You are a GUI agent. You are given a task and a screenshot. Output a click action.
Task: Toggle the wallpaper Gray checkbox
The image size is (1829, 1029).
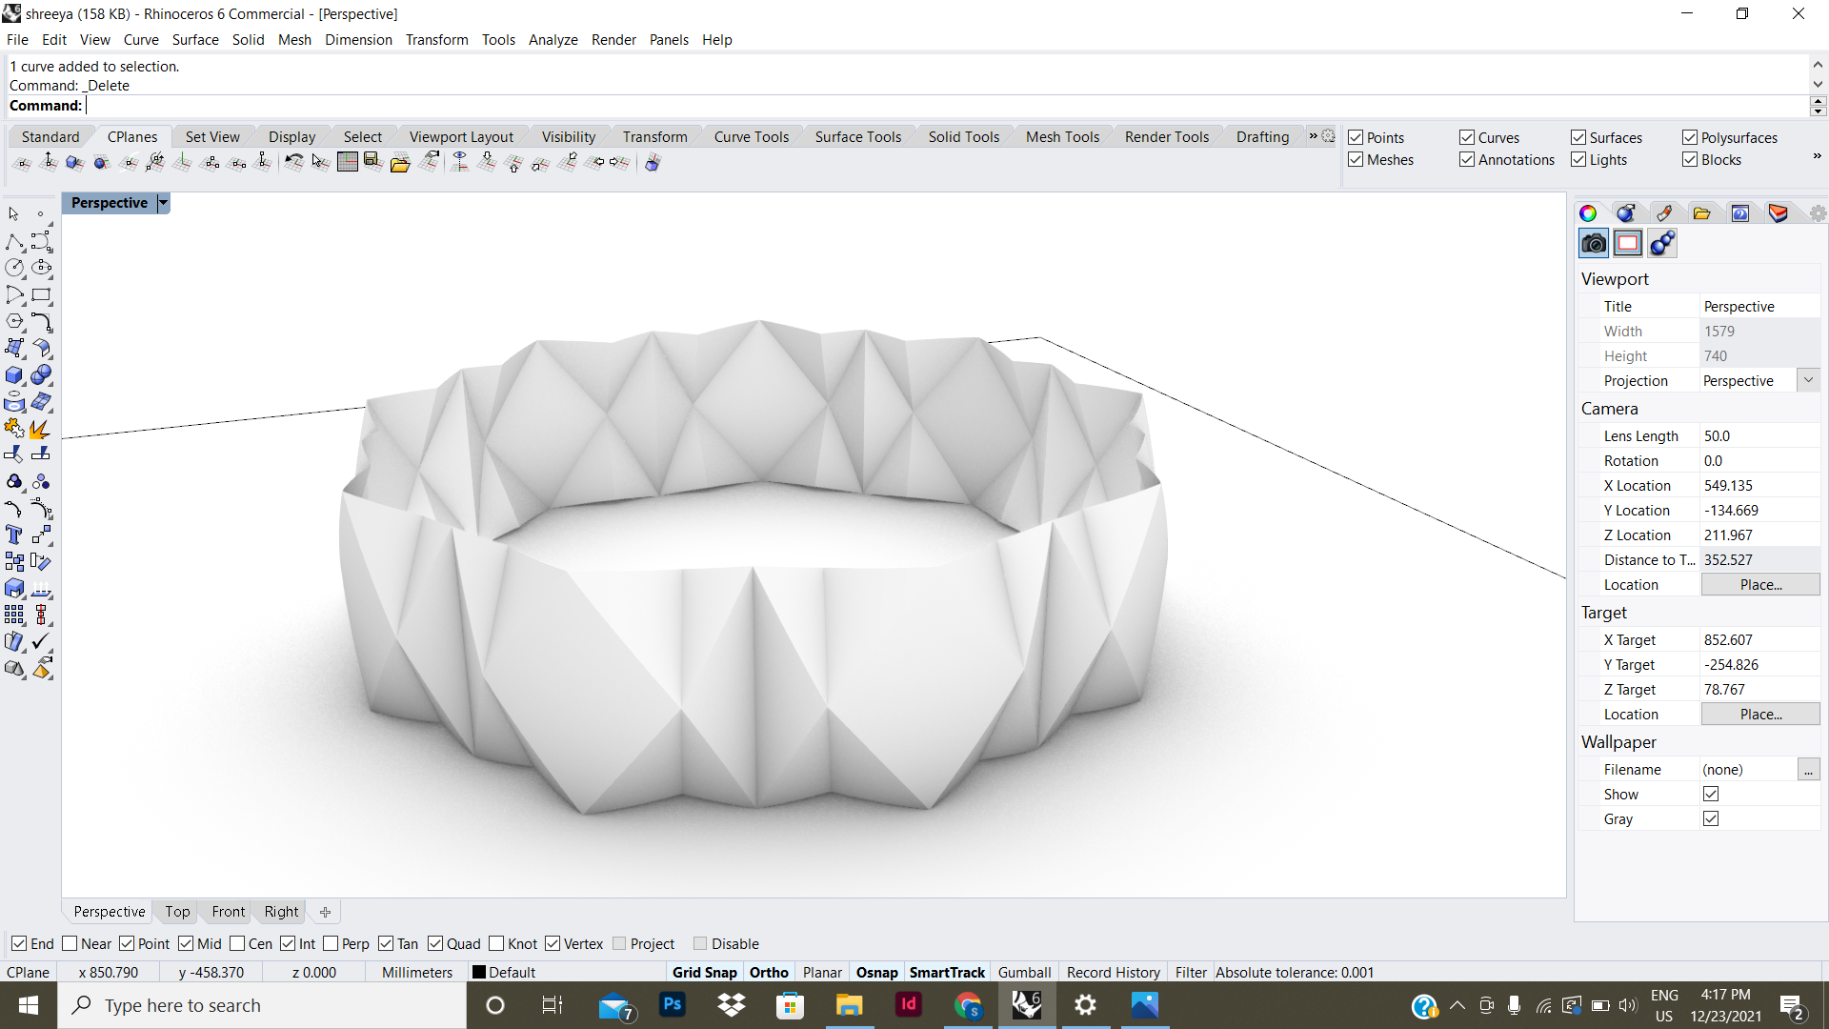pyautogui.click(x=1711, y=819)
